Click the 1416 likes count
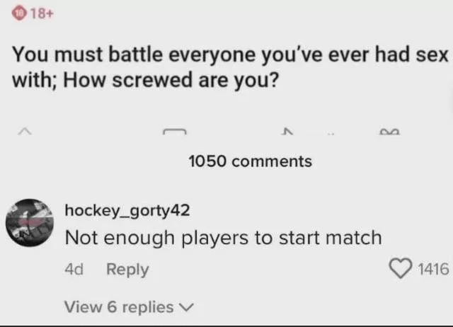This screenshot has width=453, height=327. point(433,270)
